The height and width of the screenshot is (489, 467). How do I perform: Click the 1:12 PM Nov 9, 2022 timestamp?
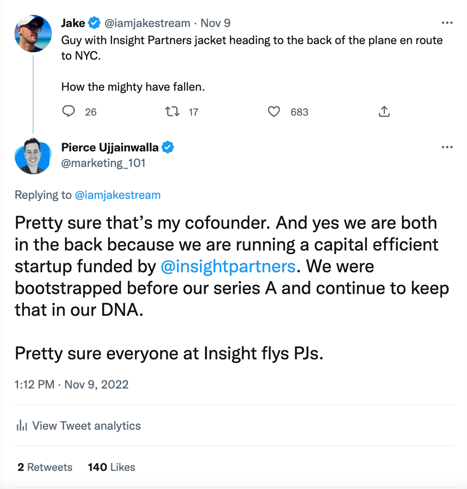point(71,384)
